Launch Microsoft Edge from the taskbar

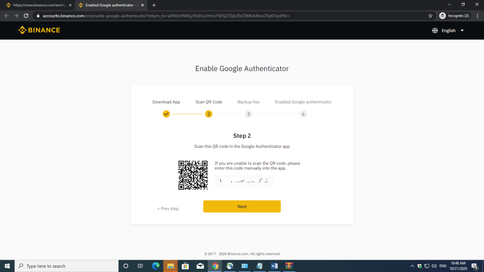156,266
